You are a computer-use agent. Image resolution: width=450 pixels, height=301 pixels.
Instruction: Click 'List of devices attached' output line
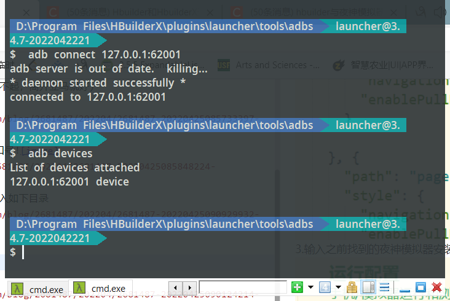pyautogui.click(x=75, y=168)
